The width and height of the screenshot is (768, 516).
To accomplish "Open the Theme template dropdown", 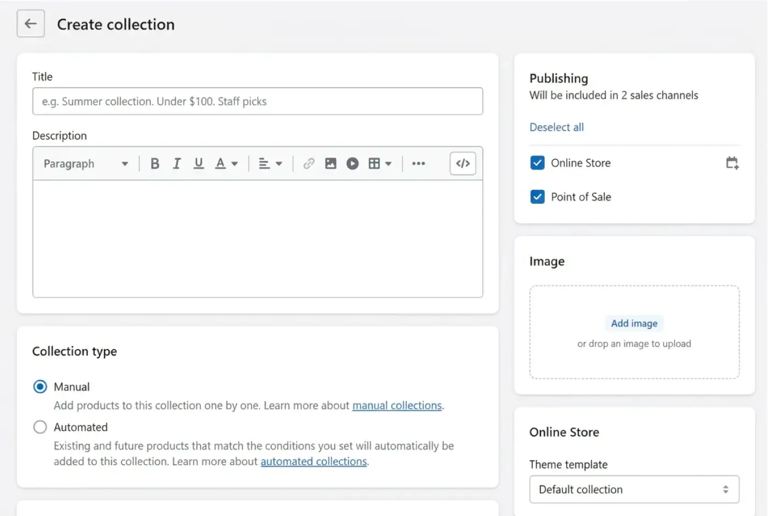I will (x=634, y=489).
